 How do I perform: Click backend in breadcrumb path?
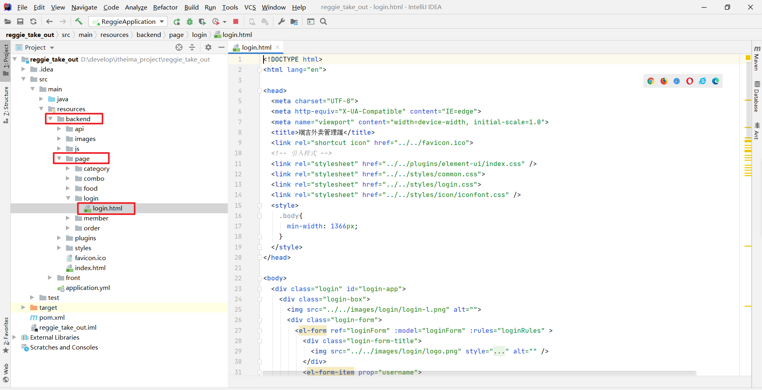click(149, 35)
